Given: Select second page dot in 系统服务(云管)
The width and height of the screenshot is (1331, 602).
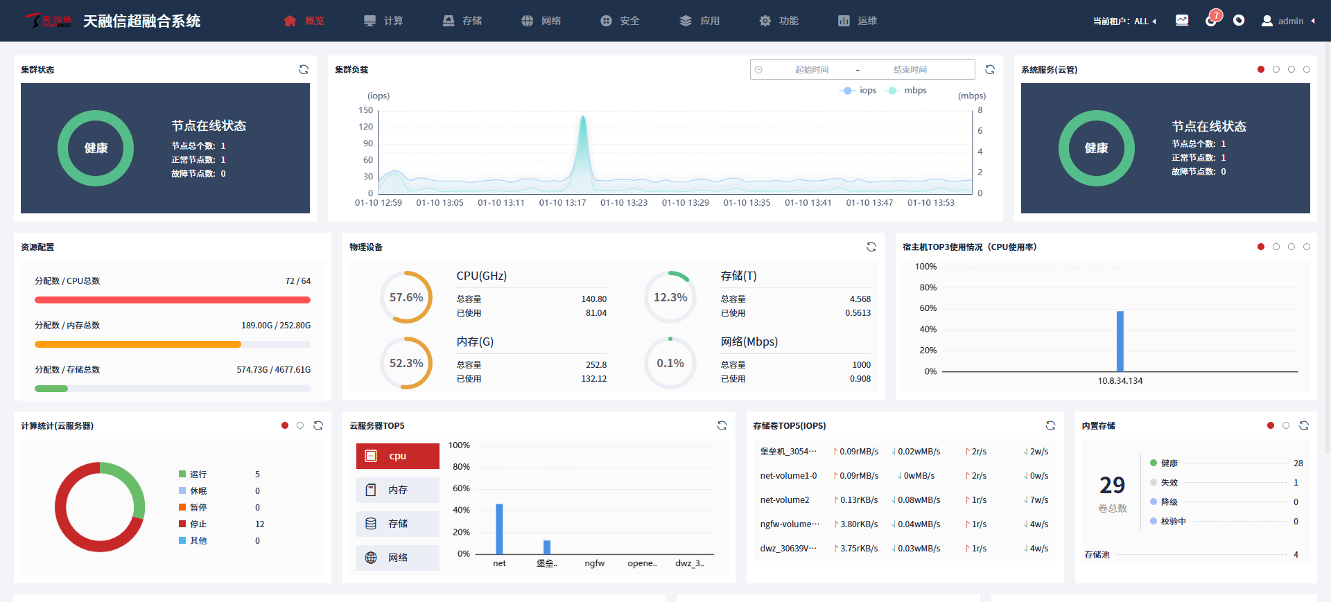Looking at the screenshot, I should (1276, 69).
